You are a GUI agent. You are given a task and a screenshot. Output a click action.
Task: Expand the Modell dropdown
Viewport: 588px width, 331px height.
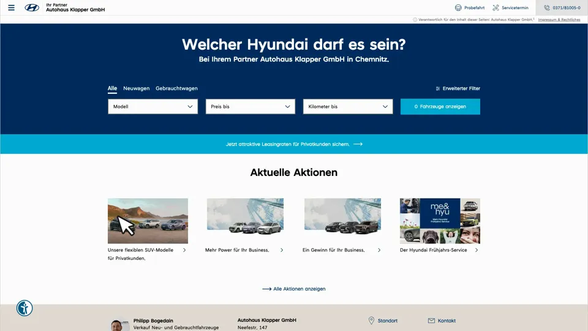153,107
